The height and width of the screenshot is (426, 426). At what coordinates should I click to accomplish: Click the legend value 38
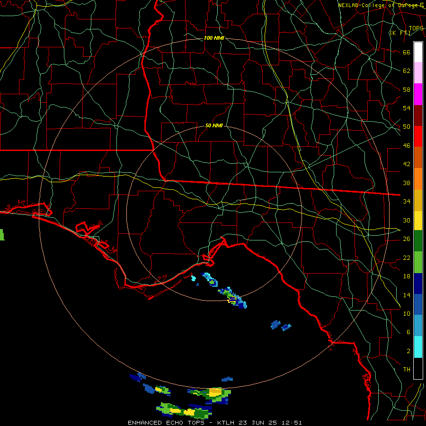point(407,183)
